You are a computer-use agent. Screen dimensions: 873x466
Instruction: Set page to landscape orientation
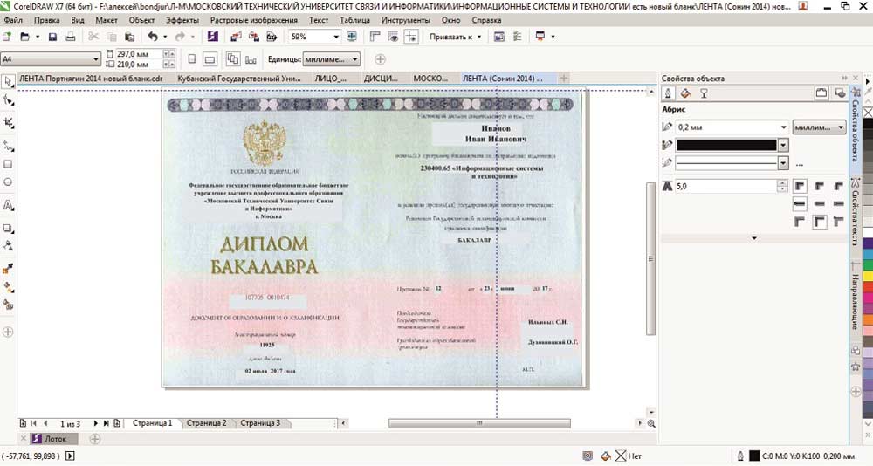(210, 59)
